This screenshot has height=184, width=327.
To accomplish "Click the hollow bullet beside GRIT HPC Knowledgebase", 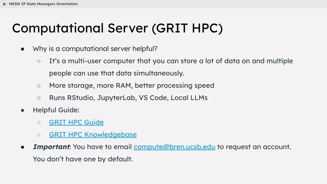I will (39, 135).
